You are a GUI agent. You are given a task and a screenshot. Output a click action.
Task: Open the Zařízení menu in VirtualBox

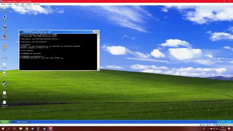point(29,4)
